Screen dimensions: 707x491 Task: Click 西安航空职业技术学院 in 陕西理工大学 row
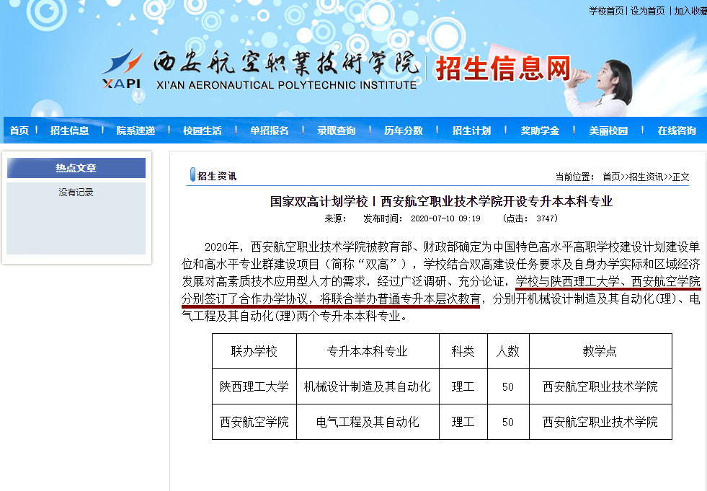pyautogui.click(x=600, y=386)
